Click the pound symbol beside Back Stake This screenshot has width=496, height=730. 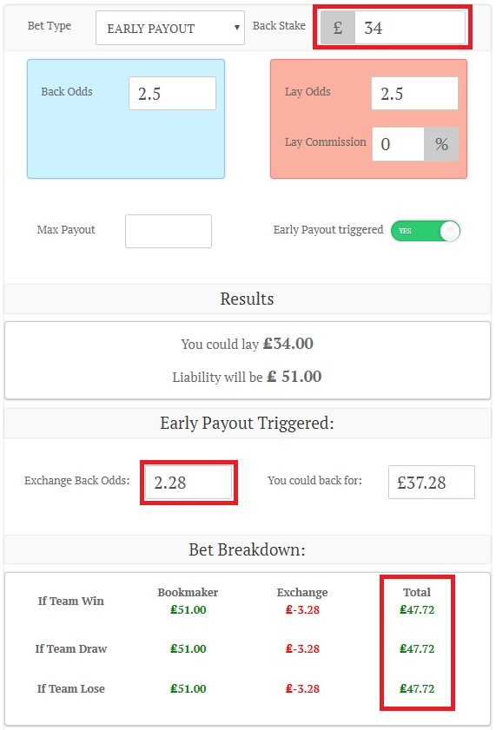pos(338,28)
